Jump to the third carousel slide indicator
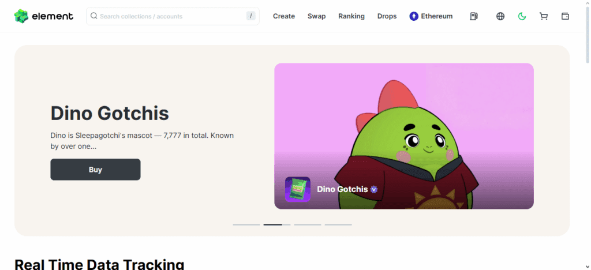Viewport: 591px width, 270px height. (308, 224)
